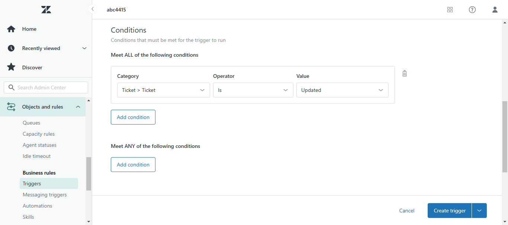Go to Home in the sidebar
Viewport: 508px width, 225px height.
pyautogui.click(x=29, y=29)
